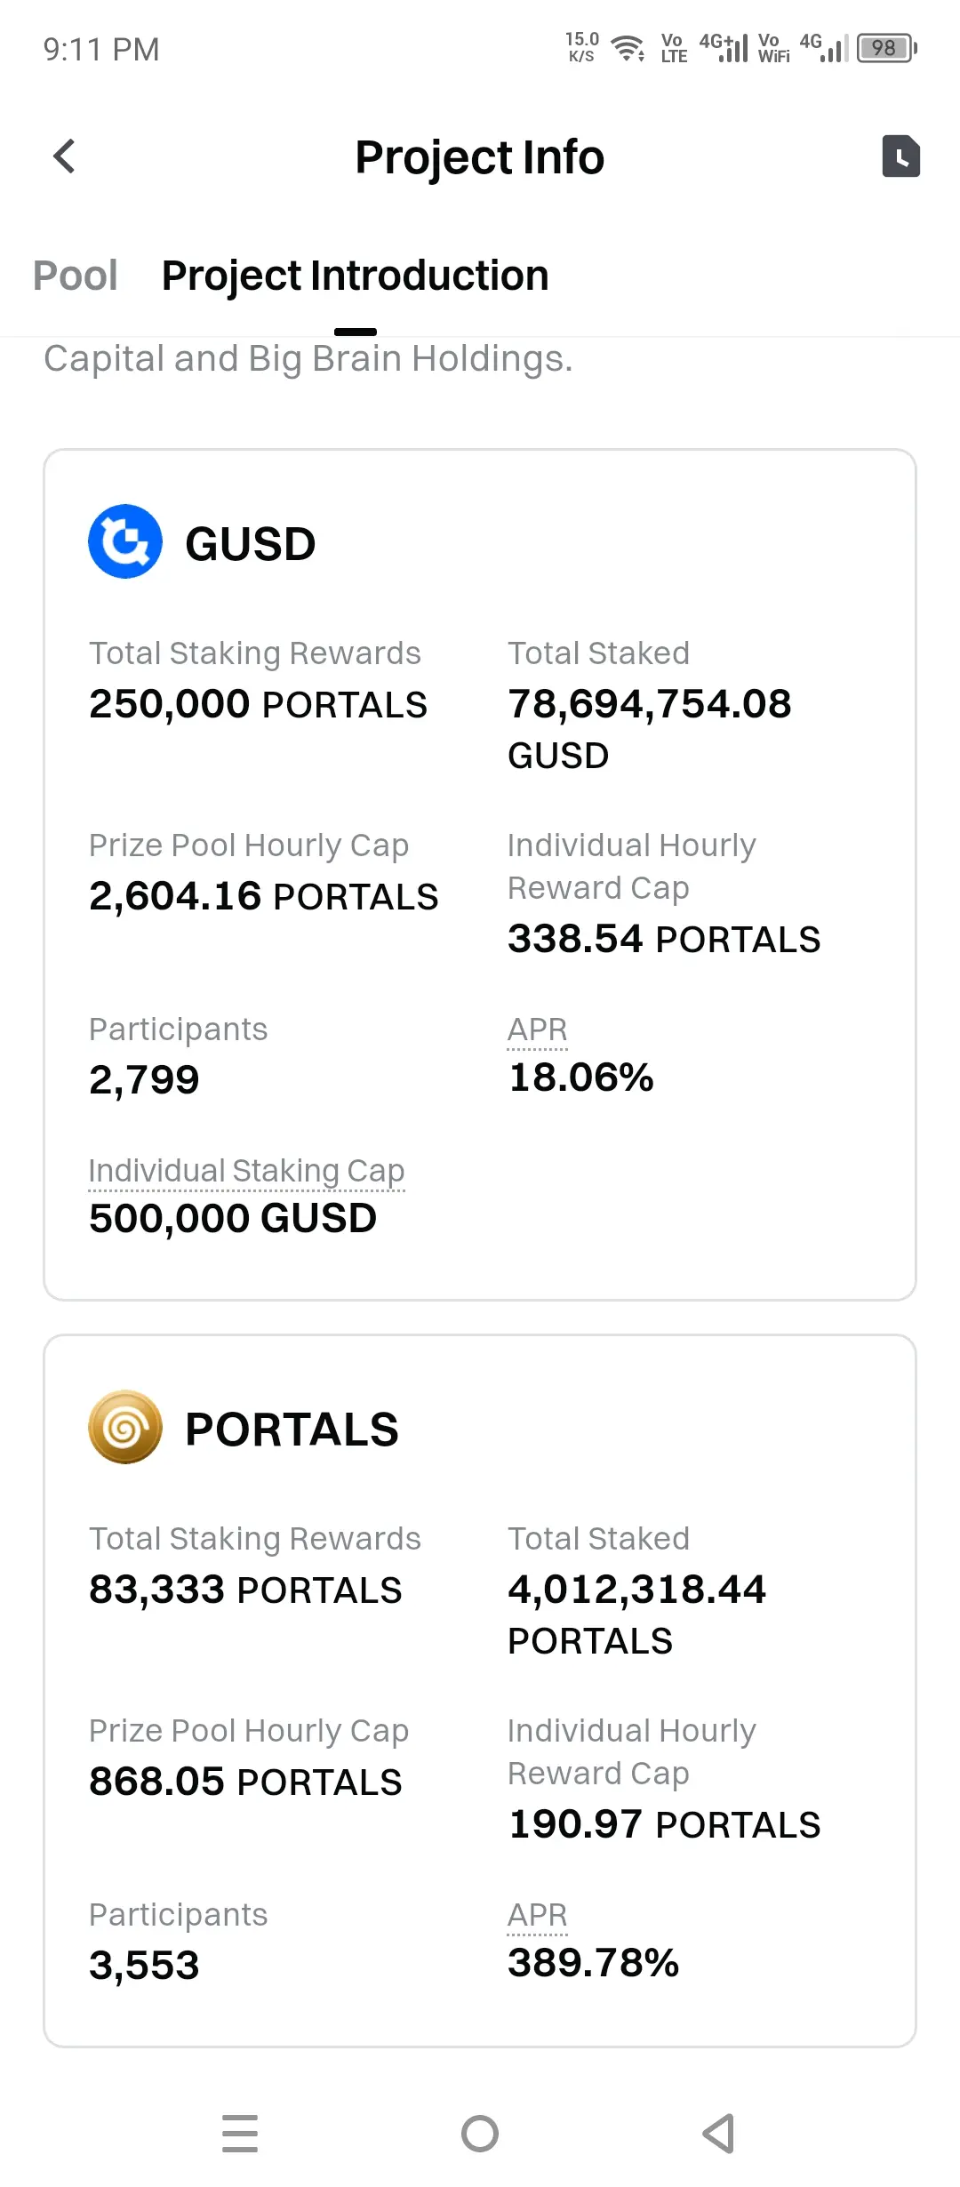Tap the GUSD pool card title
This screenshot has width=960, height=2187.
click(251, 544)
